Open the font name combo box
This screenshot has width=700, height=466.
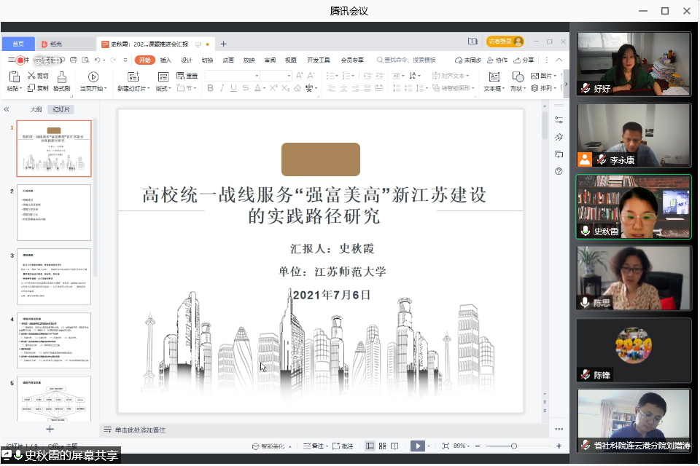[x=232, y=76]
